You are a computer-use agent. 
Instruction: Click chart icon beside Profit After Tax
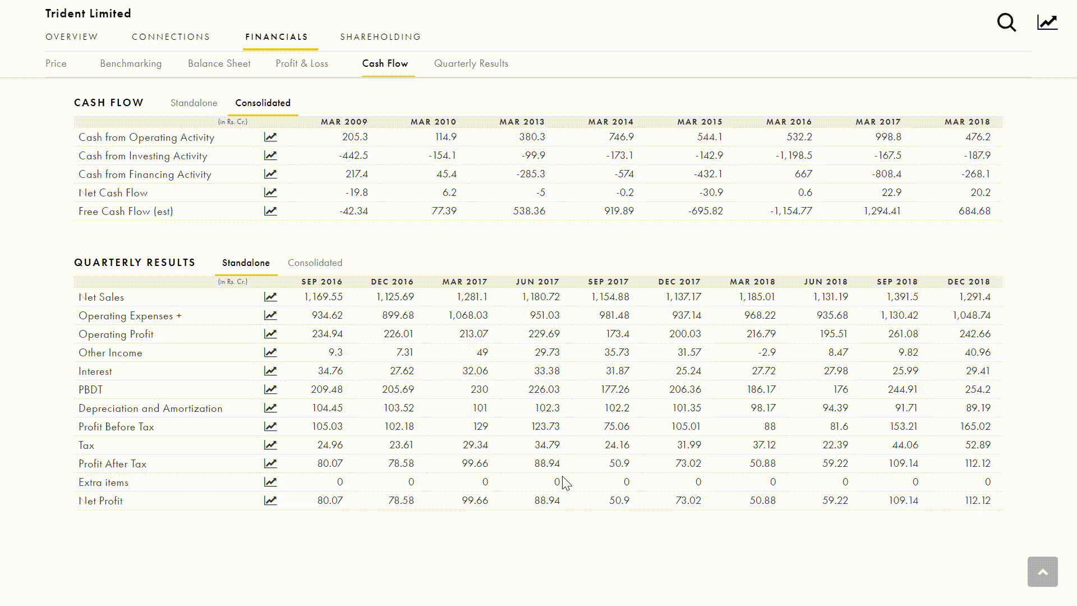click(x=270, y=463)
